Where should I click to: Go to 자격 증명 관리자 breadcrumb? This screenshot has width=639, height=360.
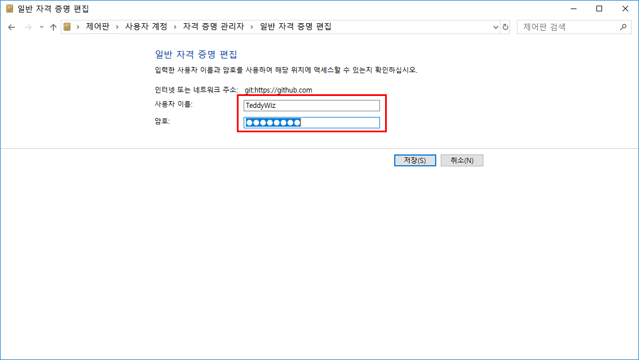213,27
